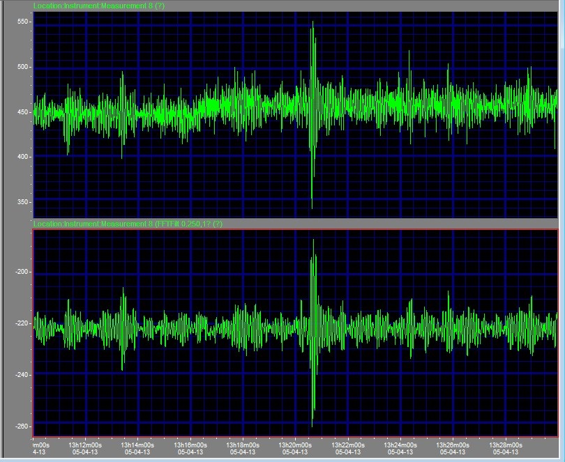Select the 13h22m00s time axis label
Image resolution: width=565 pixels, height=462 pixels.
click(x=347, y=445)
